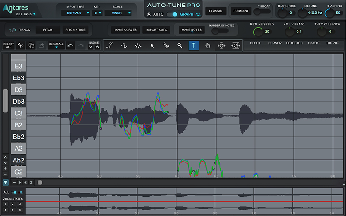The image size is (346, 216).
Task: Toggle the Throat modeling switch
Action: coord(262,12)
